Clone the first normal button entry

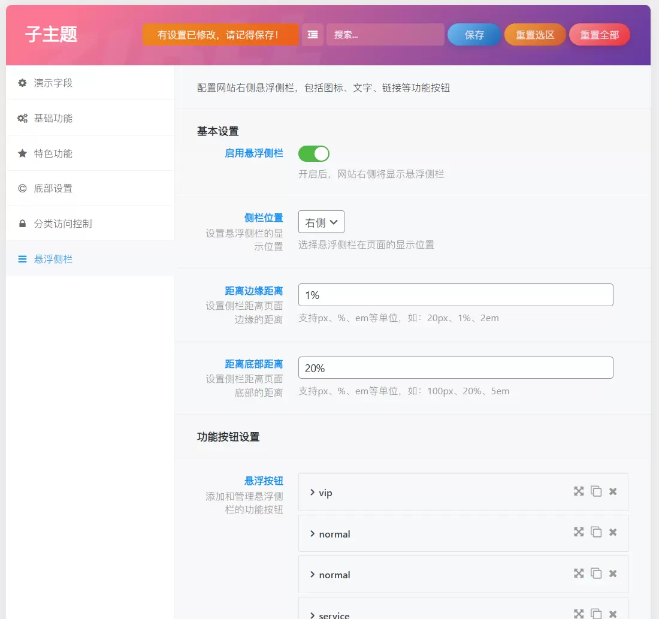coord(596,532)
